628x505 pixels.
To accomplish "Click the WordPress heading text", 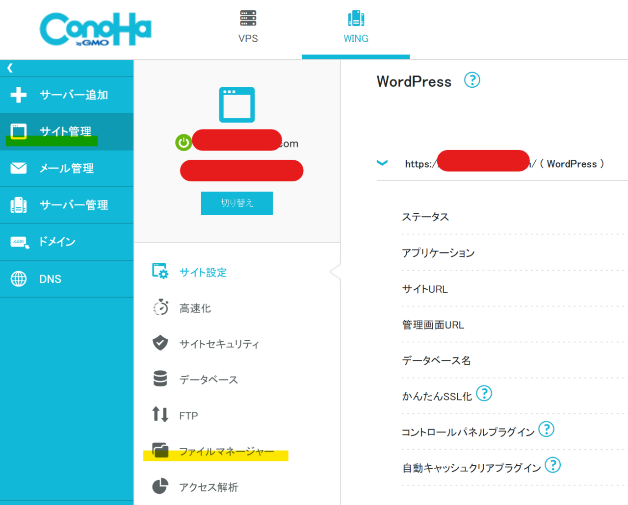I will click(x=414, y=81).
